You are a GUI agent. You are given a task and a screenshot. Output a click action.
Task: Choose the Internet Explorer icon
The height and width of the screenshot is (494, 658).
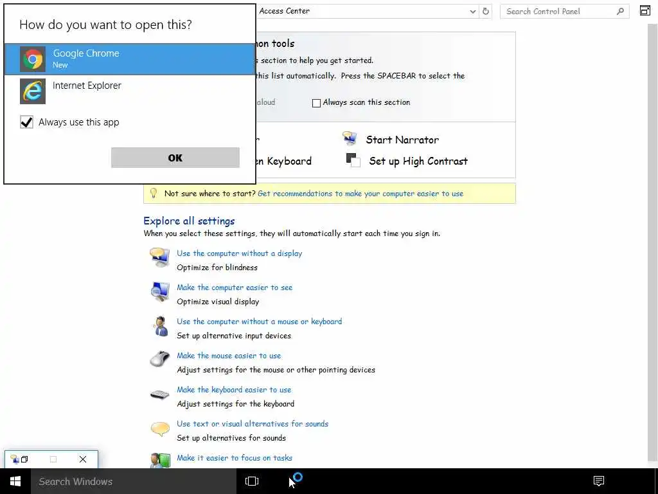click(33, 91)
